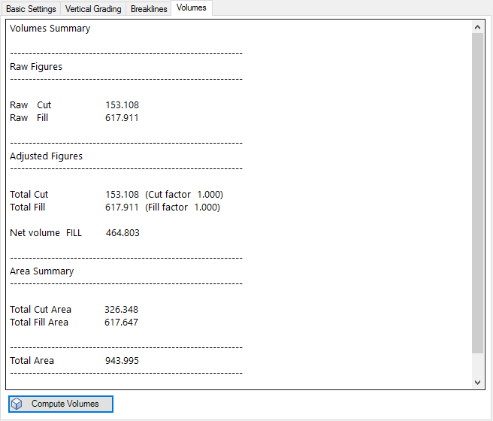
Task: Click the Total Area value 943.995
Action: point(122,361)
